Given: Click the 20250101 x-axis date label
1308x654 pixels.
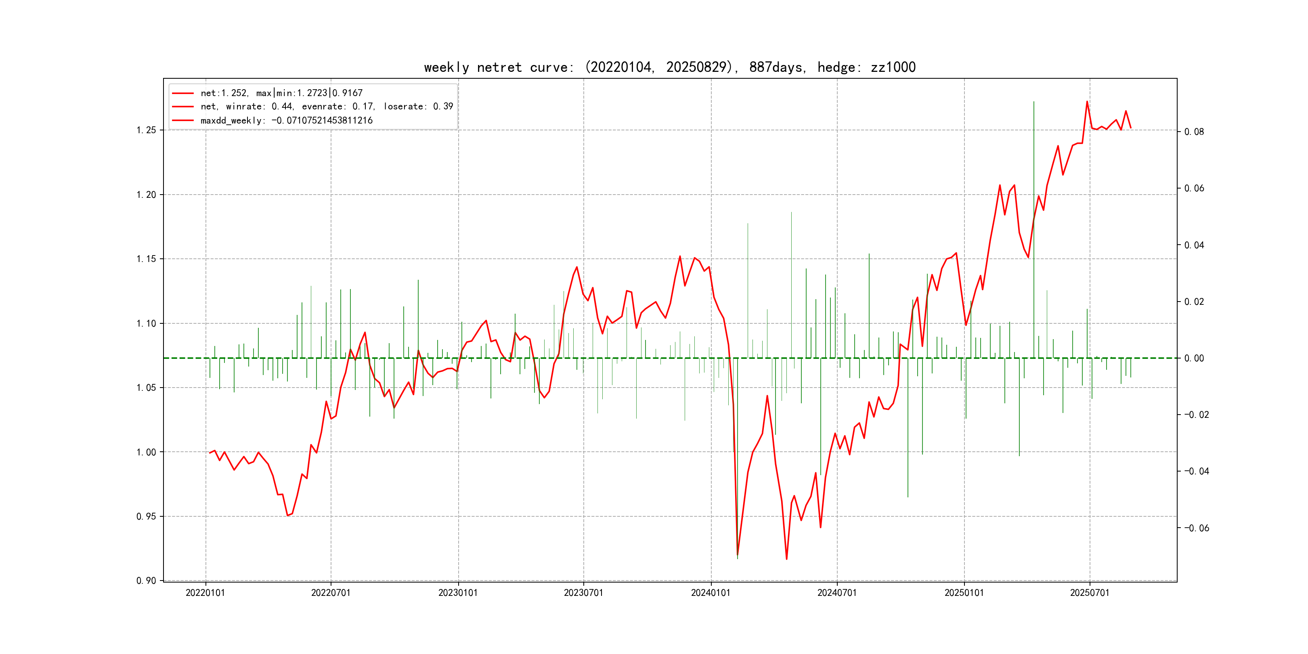Looking at the screenshot, I should [x=964, y=593].
